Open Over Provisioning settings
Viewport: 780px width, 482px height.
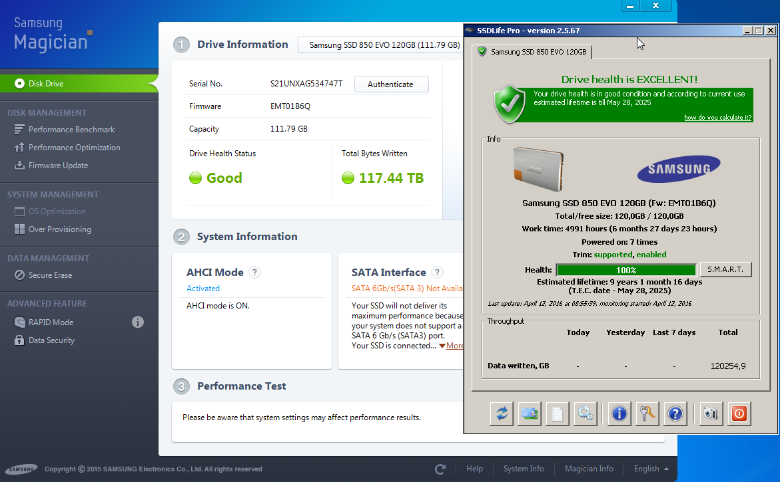coord(53,229)
